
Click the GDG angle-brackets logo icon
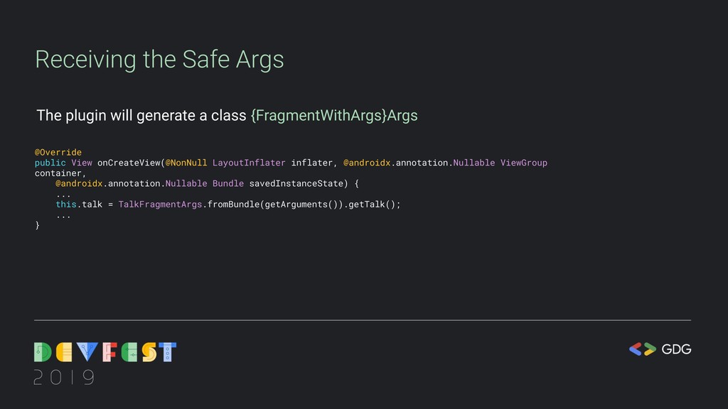click(643, 349)
